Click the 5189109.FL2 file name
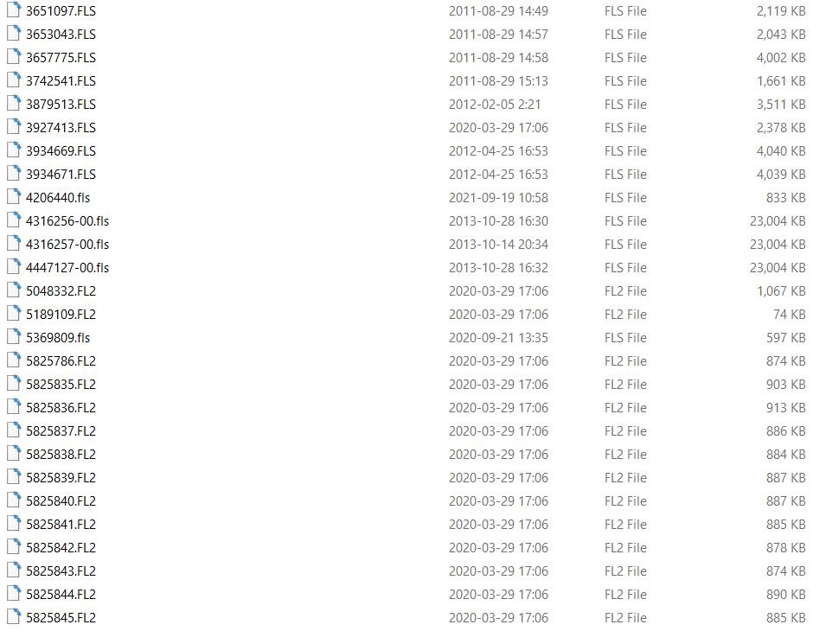This screenshot has height=631, width=832. [61, 315]
